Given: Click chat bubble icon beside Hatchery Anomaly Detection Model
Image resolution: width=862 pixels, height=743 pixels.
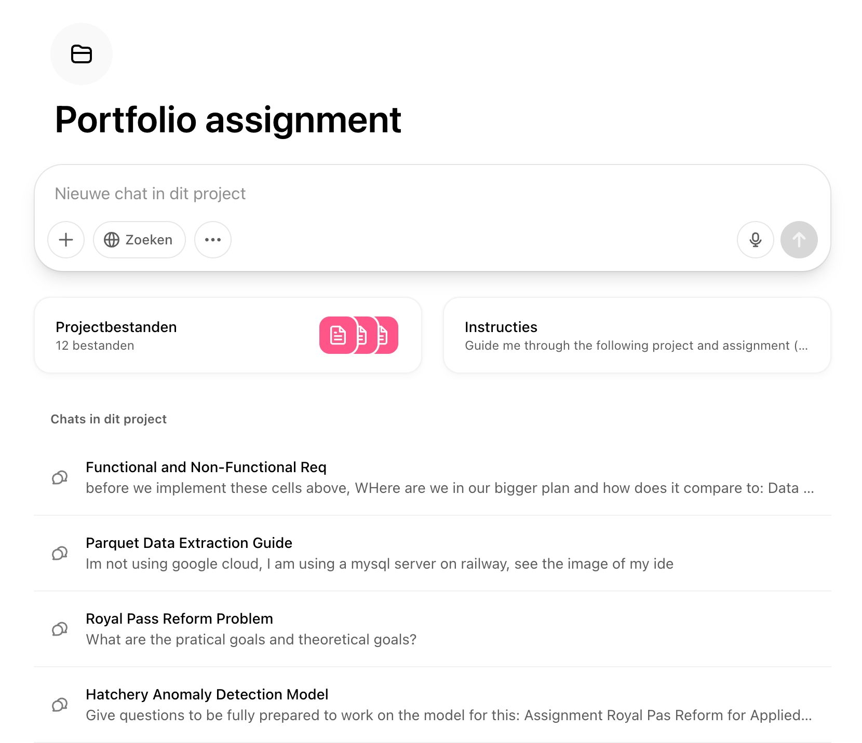Looking at the screenshot, I should point(60,705).
